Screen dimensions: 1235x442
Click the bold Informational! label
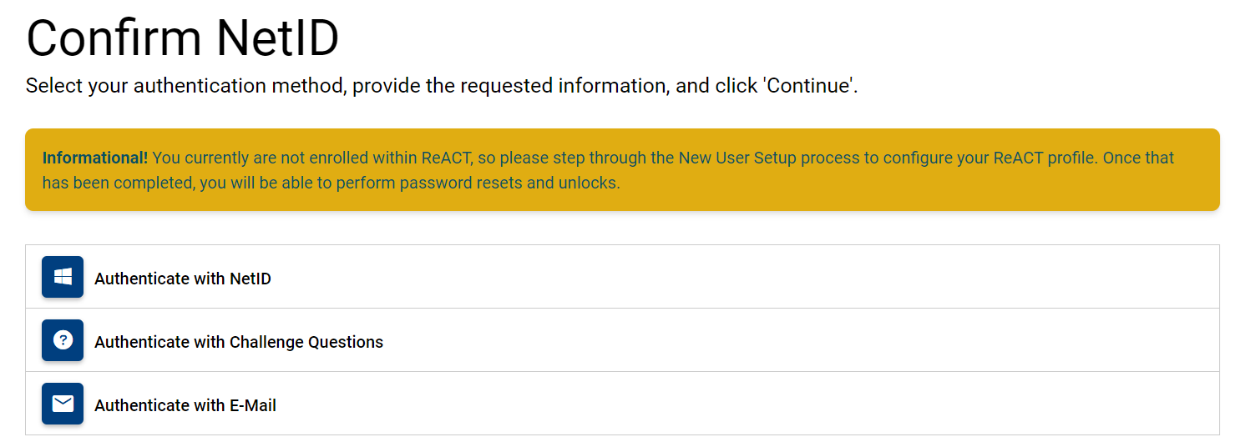94,158
